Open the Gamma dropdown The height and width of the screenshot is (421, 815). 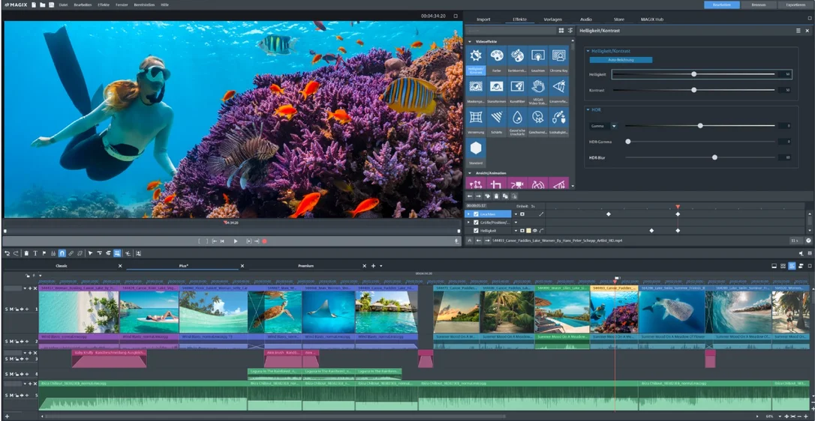tap(613, 126)
